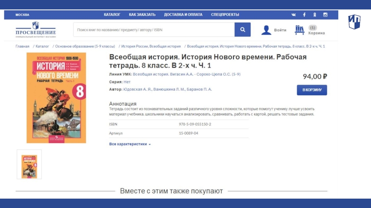Open История России, Всеобщая история breadcrumb
This screenshot has height=208, width=371.
151,46
